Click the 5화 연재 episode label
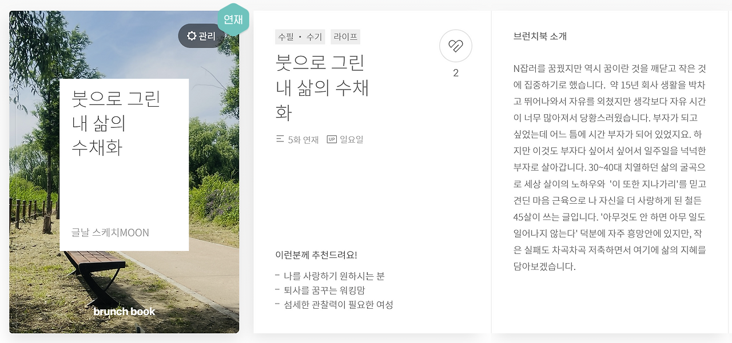This screenshot has height=343, width=732. (x=303, y=139)
